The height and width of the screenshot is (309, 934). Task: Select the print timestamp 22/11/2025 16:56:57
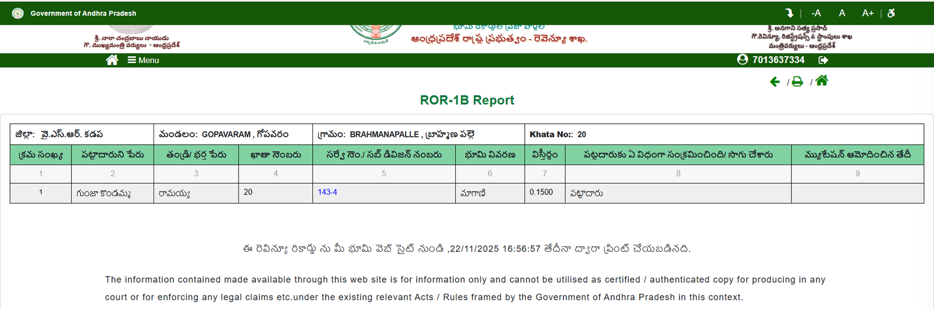[495, 249]
